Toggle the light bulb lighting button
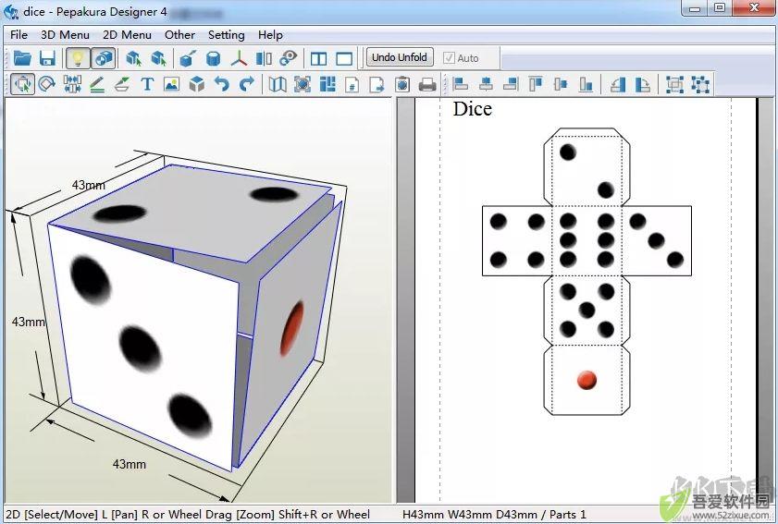This screenshot has height=524, width=778. tap(78, 58)
